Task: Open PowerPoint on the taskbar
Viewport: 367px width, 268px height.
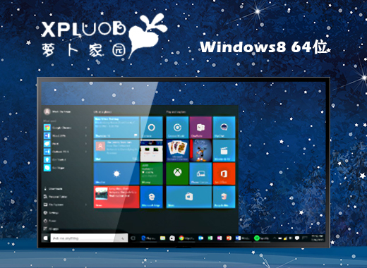Action: coord(229,238)
